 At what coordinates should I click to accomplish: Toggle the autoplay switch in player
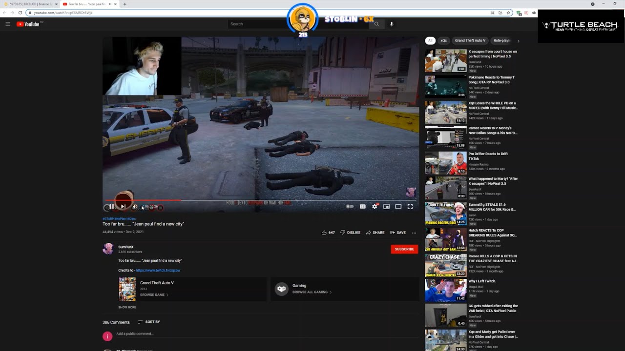point(350,207)
